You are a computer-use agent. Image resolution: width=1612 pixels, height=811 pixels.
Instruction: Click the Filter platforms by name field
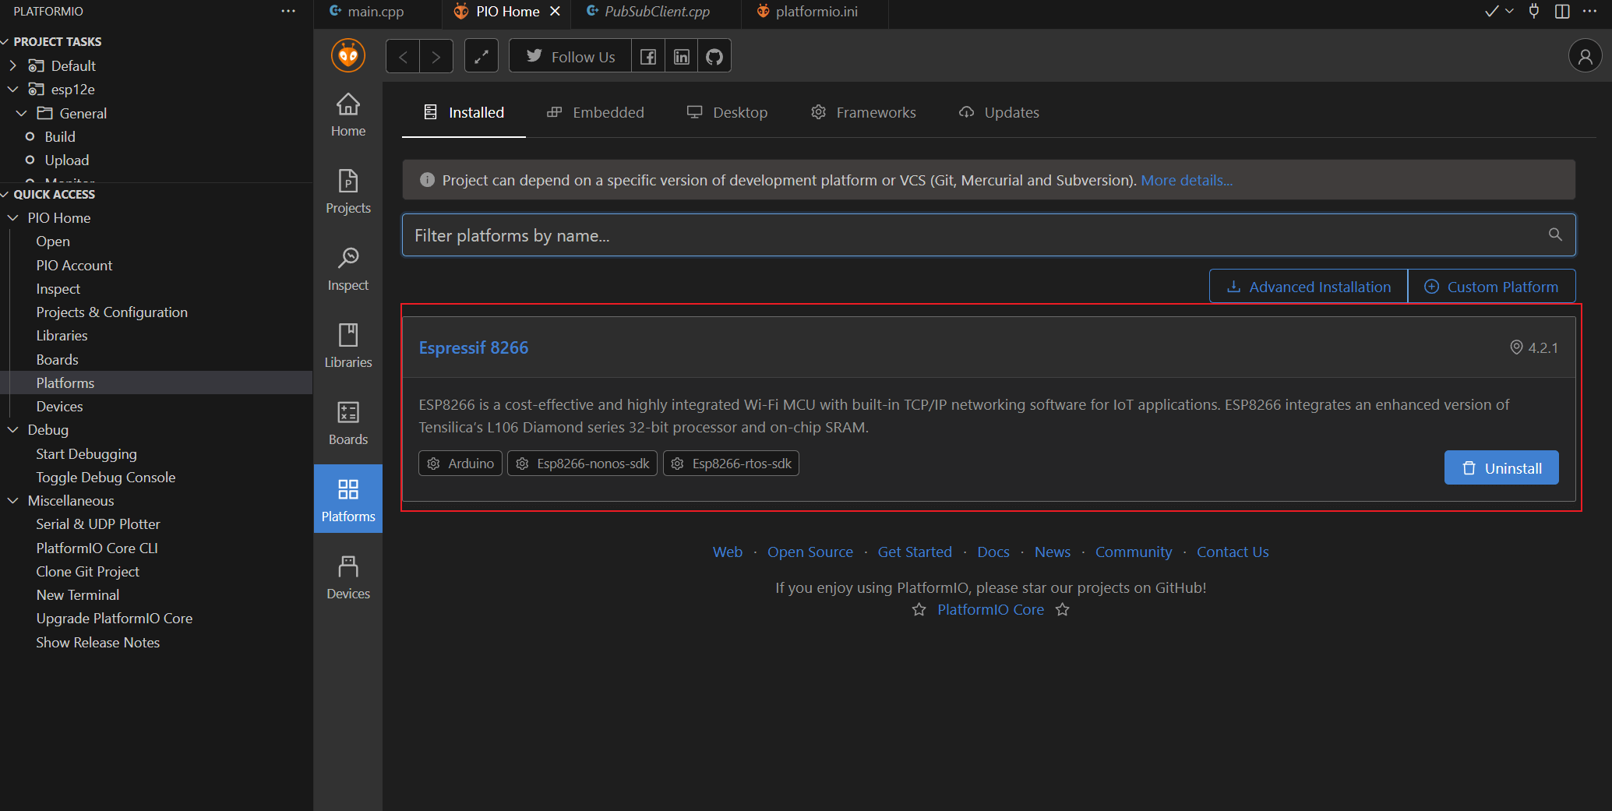pyautogui.click(x=974, y=235)
